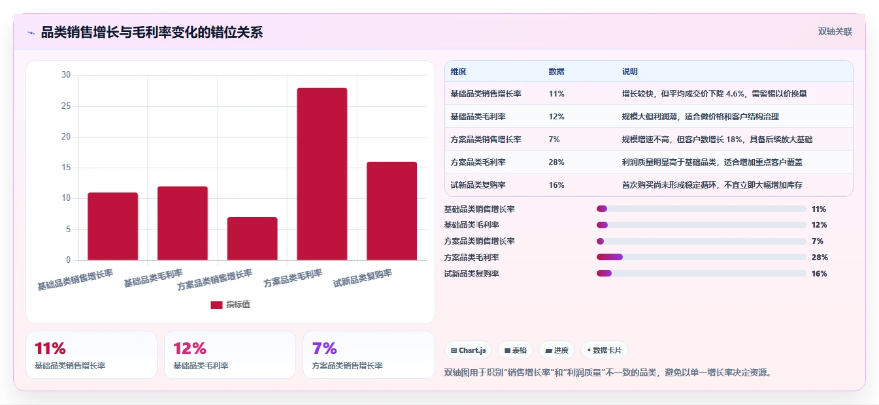Click the 指标值 legend color box
879x405 pixels.
click(x=216, y=305)
